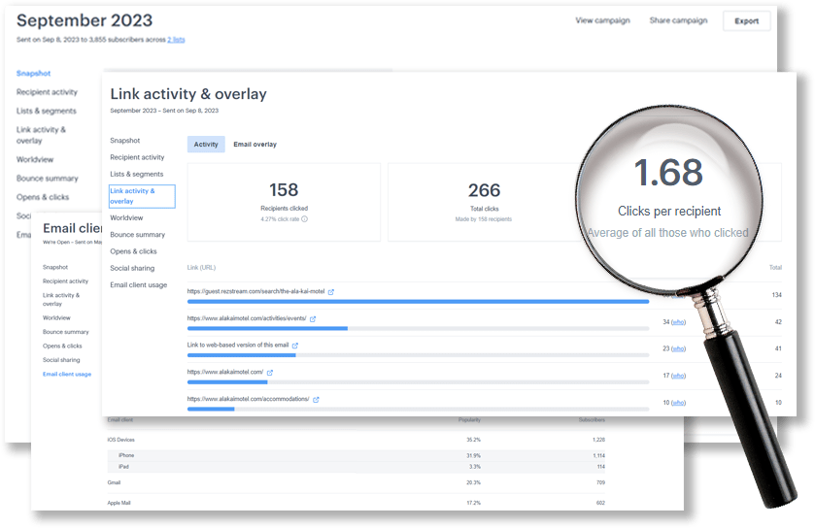This screenshot has width=815, height=528.
Task: Click info icon next to 4.27% click rate
Action: pyautogui.click(x=304, y=219)
